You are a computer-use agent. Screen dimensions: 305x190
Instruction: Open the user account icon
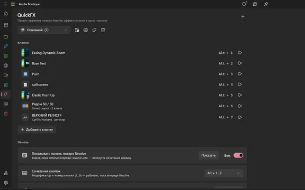(6, 173)
